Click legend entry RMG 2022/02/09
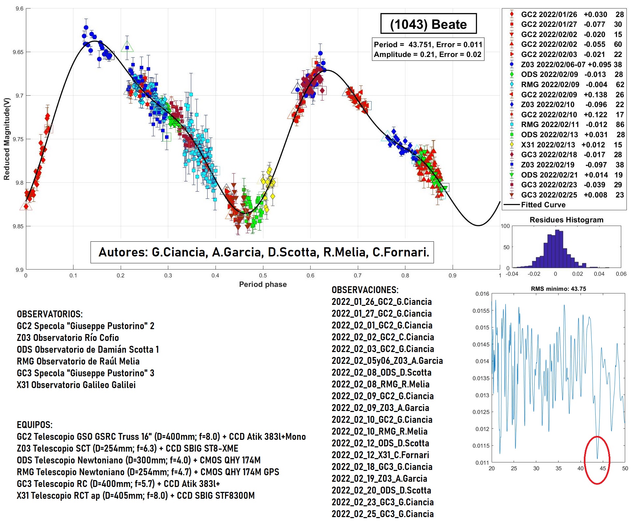This screenshot has height=523, width=634. [566, 84]
